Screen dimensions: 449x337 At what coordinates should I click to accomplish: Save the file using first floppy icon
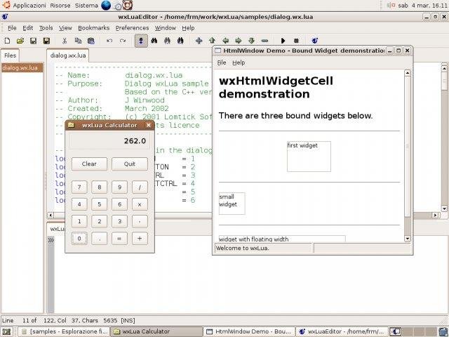coord(33,41)
